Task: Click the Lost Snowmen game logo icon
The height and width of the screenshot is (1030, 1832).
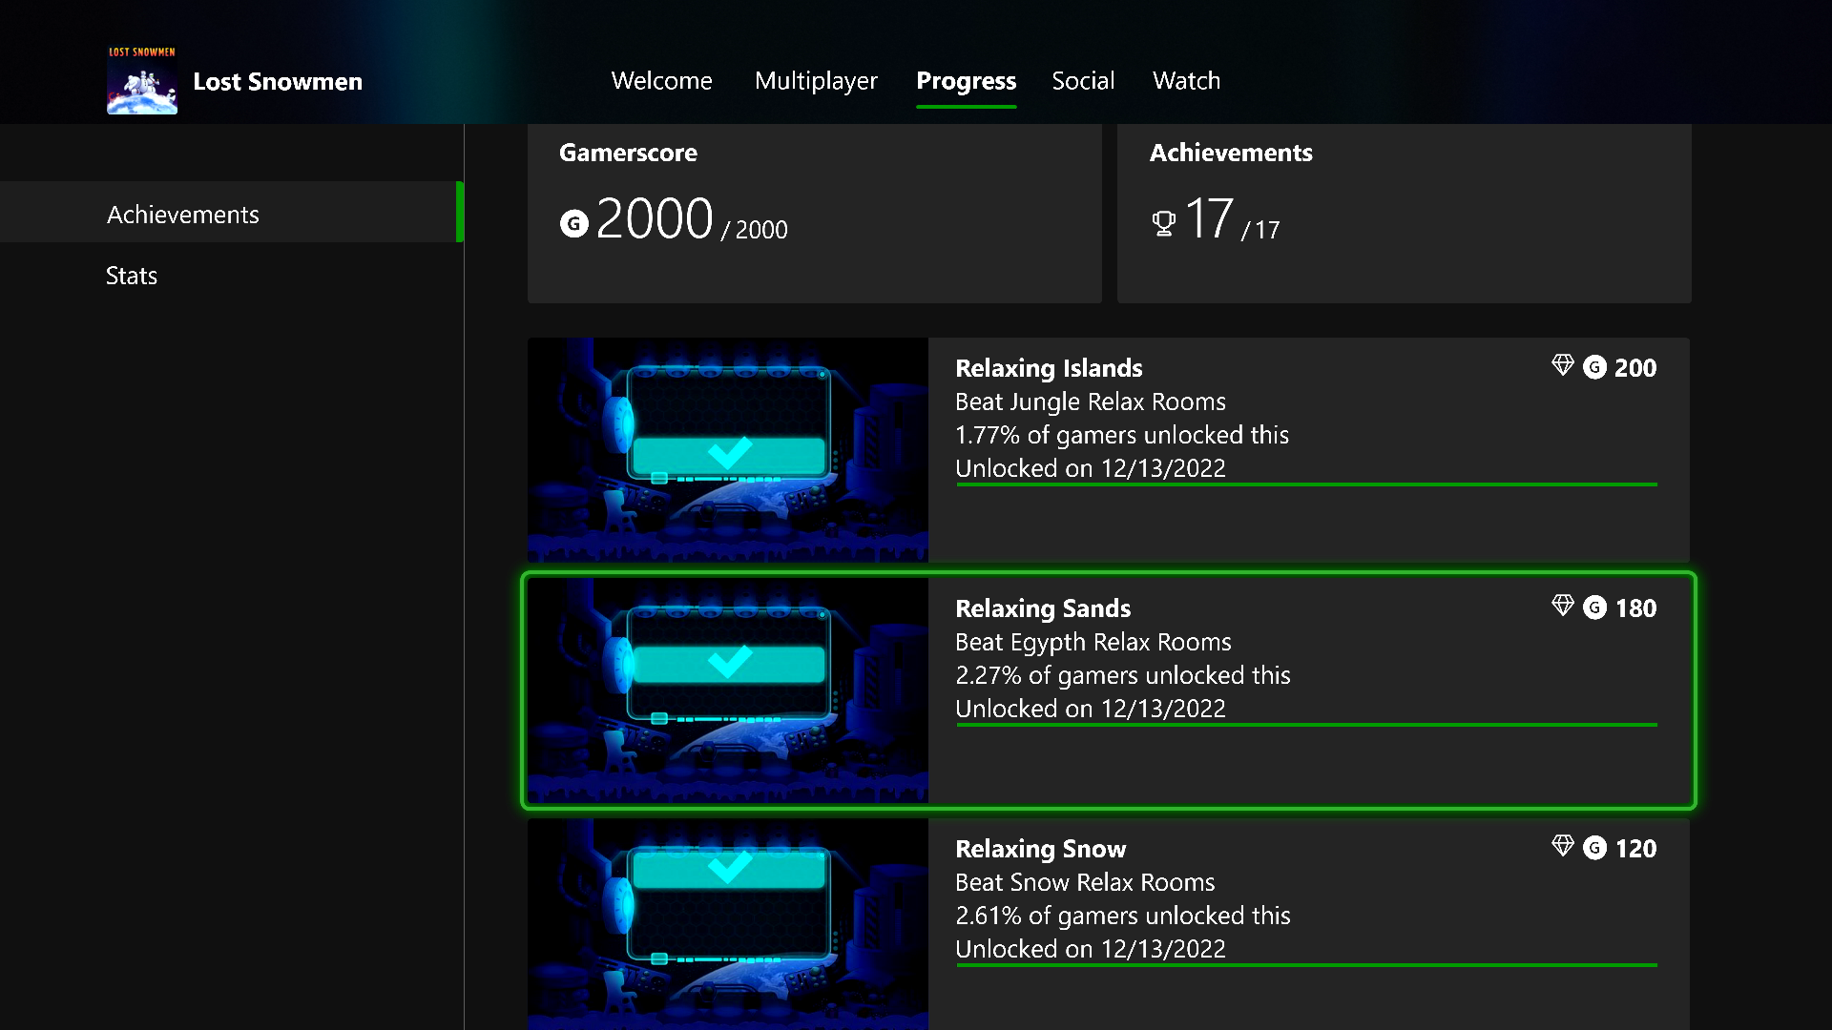Action: 141,81
